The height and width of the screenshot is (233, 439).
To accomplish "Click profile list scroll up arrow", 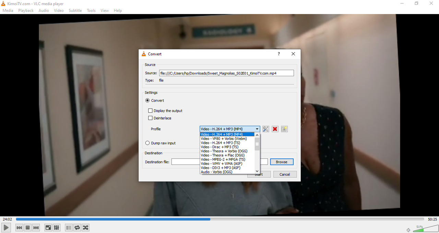I will (257, 135).
